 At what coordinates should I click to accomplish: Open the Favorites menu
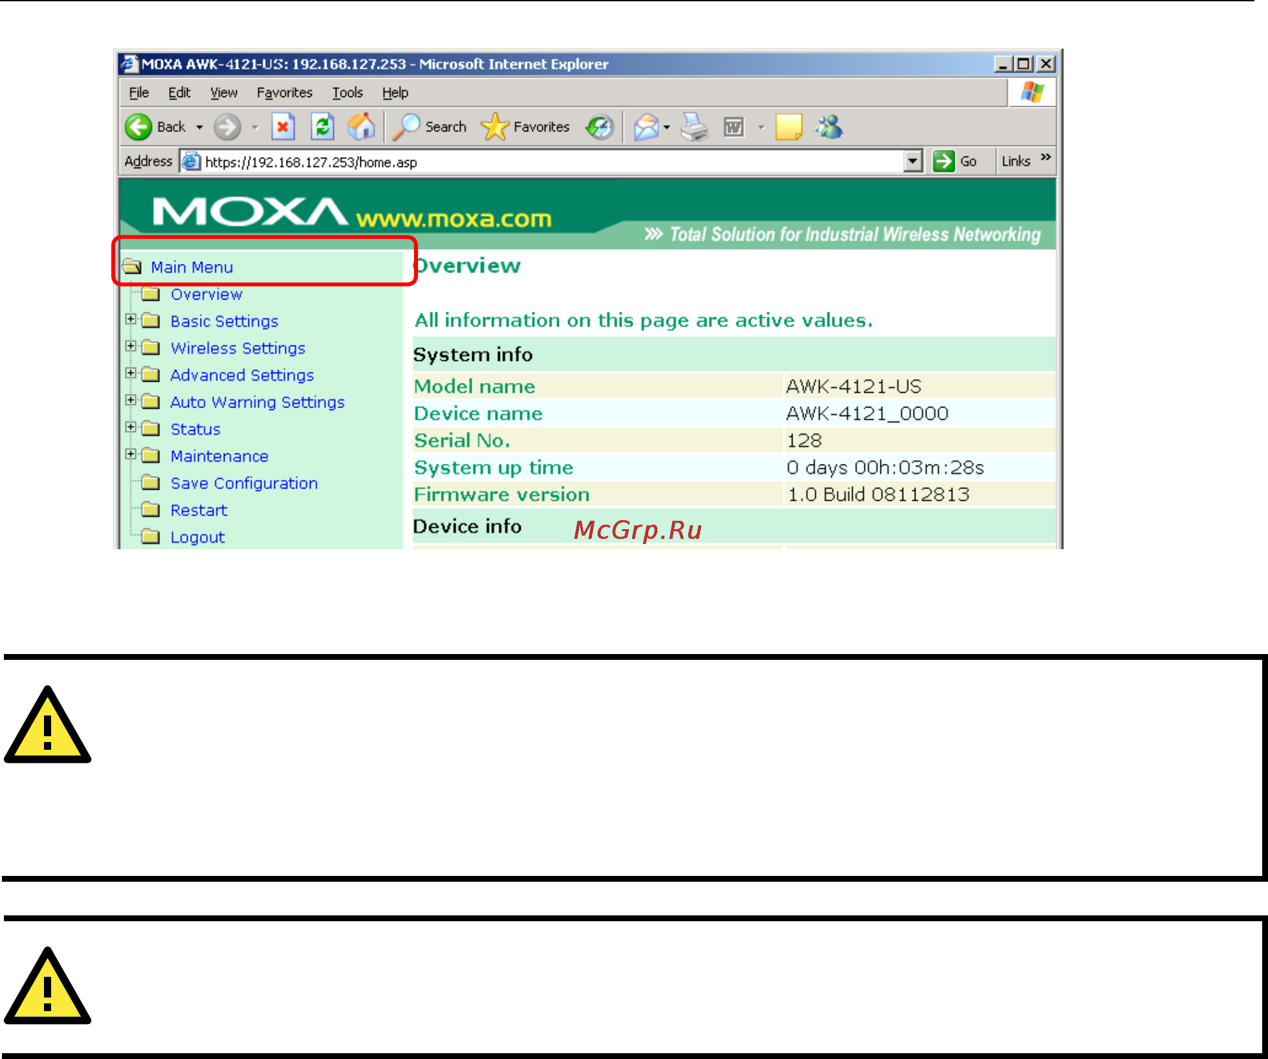tap(285, 93)
